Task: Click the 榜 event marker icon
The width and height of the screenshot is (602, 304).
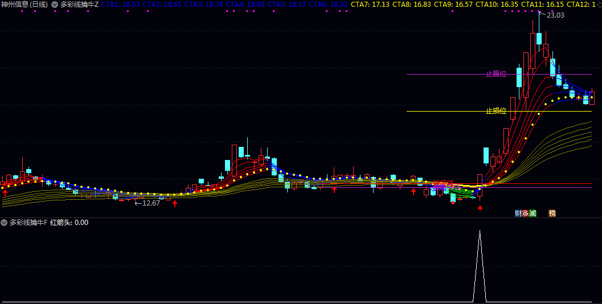Action: click(552, 213)
